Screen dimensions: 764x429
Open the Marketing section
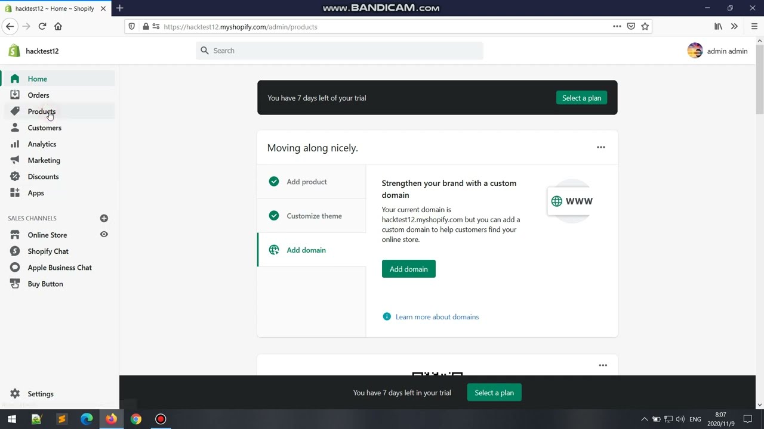[x=44, y=160]
